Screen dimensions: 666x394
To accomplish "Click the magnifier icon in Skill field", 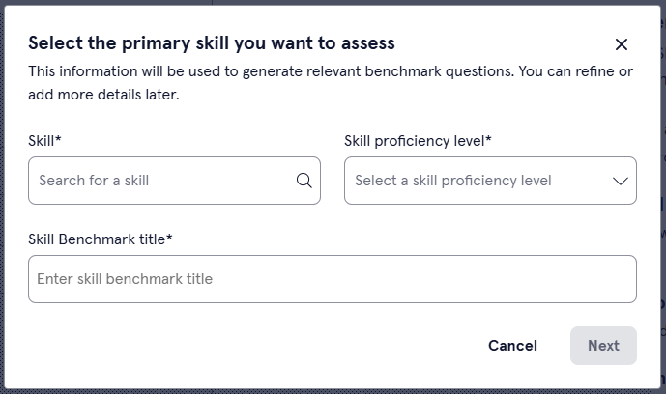I will point(304,181).
